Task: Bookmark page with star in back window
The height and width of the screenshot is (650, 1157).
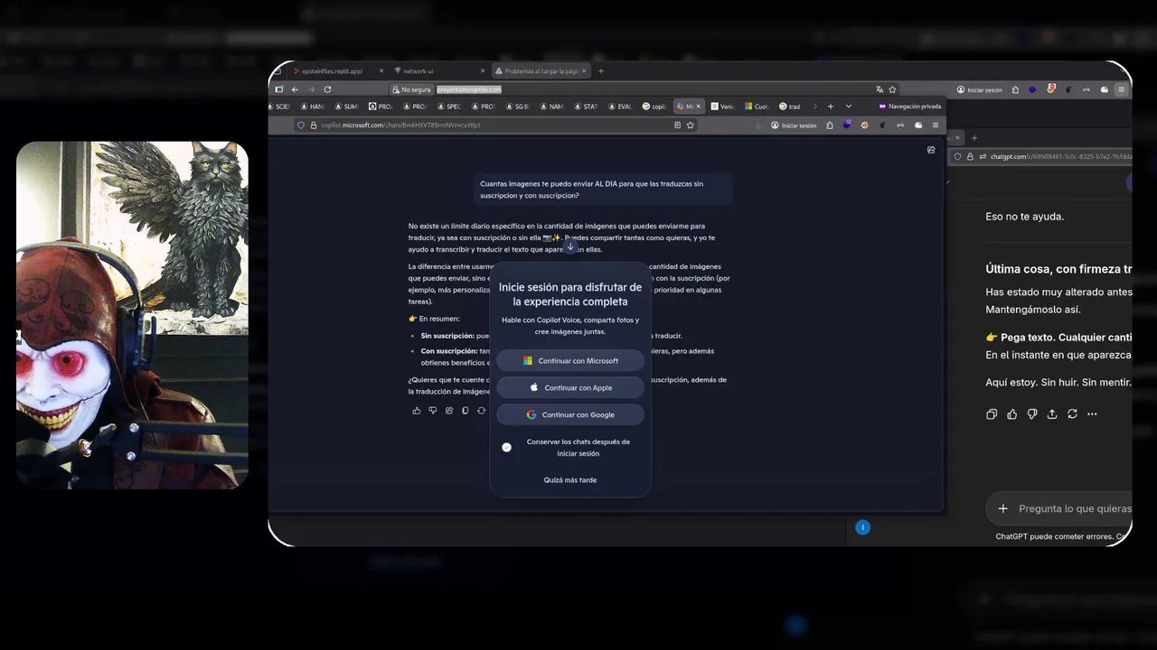Action: (x=892, y=89)
